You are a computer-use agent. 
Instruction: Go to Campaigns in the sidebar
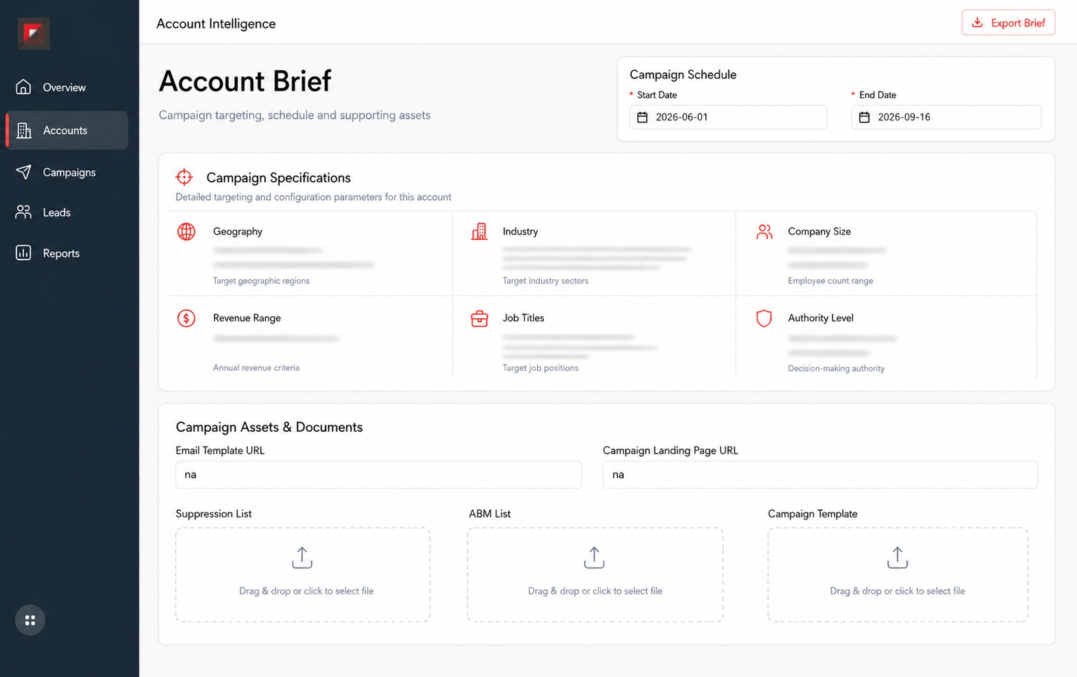(67, 172)
